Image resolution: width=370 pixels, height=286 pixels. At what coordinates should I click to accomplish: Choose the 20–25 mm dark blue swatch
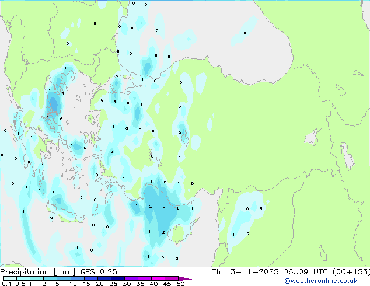click(x=104, y=278)
